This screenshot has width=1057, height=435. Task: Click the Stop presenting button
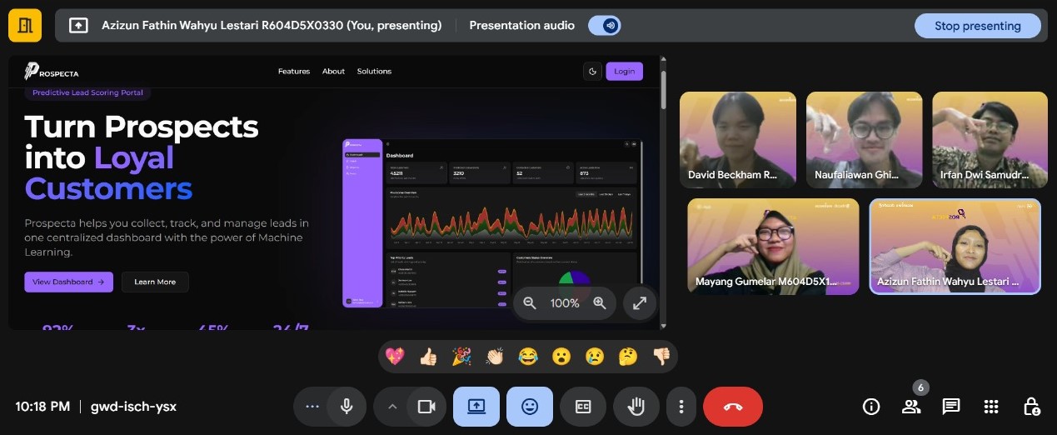pos(977,26)
